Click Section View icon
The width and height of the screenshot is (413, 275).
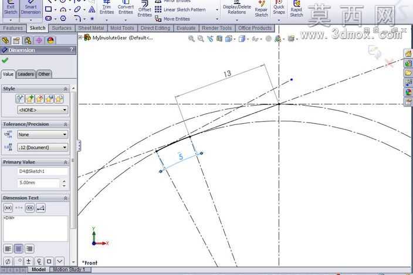tap(219, 39)
